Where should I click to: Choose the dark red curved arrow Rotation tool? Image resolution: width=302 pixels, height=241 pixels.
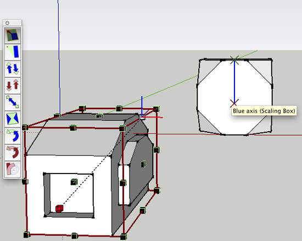coord(13,152)
